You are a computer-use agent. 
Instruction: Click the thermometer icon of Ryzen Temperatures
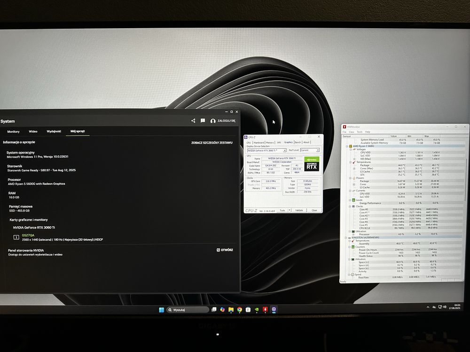pos(354,162)
